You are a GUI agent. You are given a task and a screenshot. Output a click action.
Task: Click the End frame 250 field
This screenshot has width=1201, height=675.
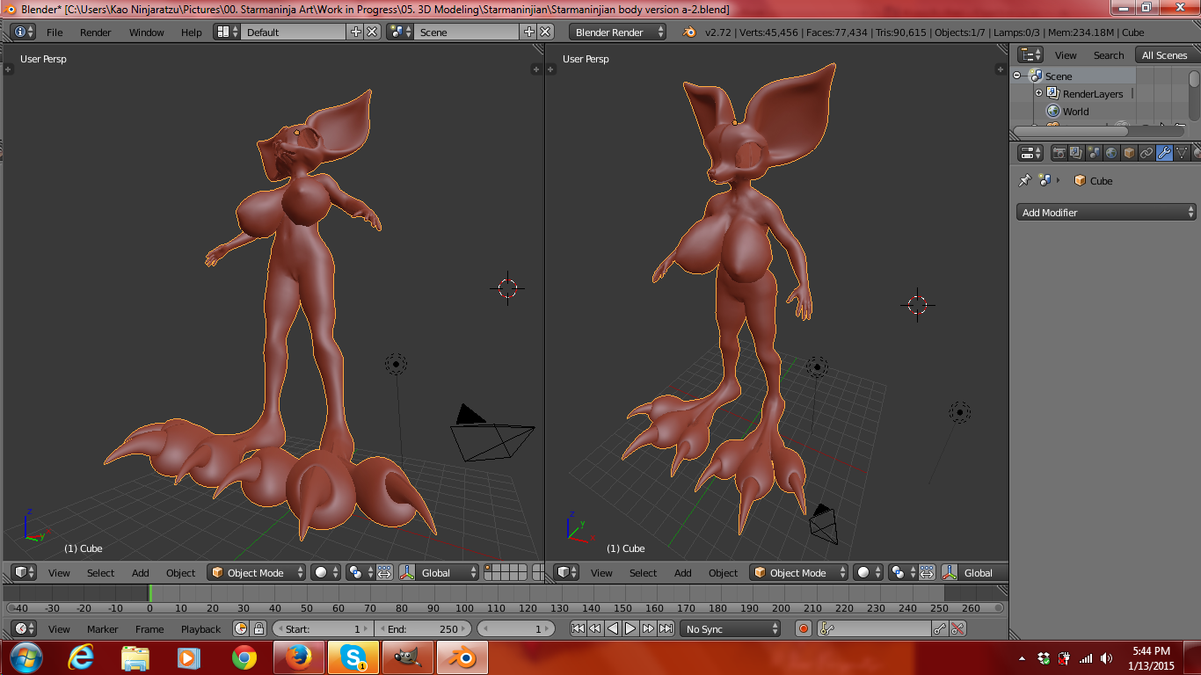422,629
